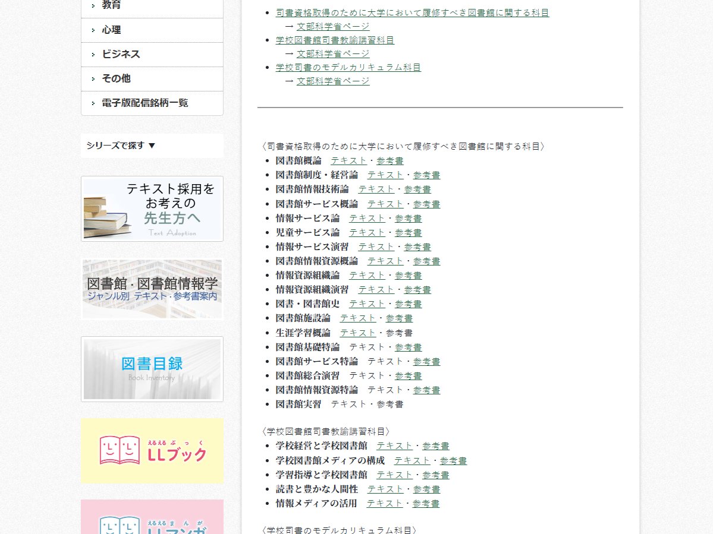
Task: Jump to 学校司書のモデルカリキュラム科目 link
Action: (x=348, y=67)
